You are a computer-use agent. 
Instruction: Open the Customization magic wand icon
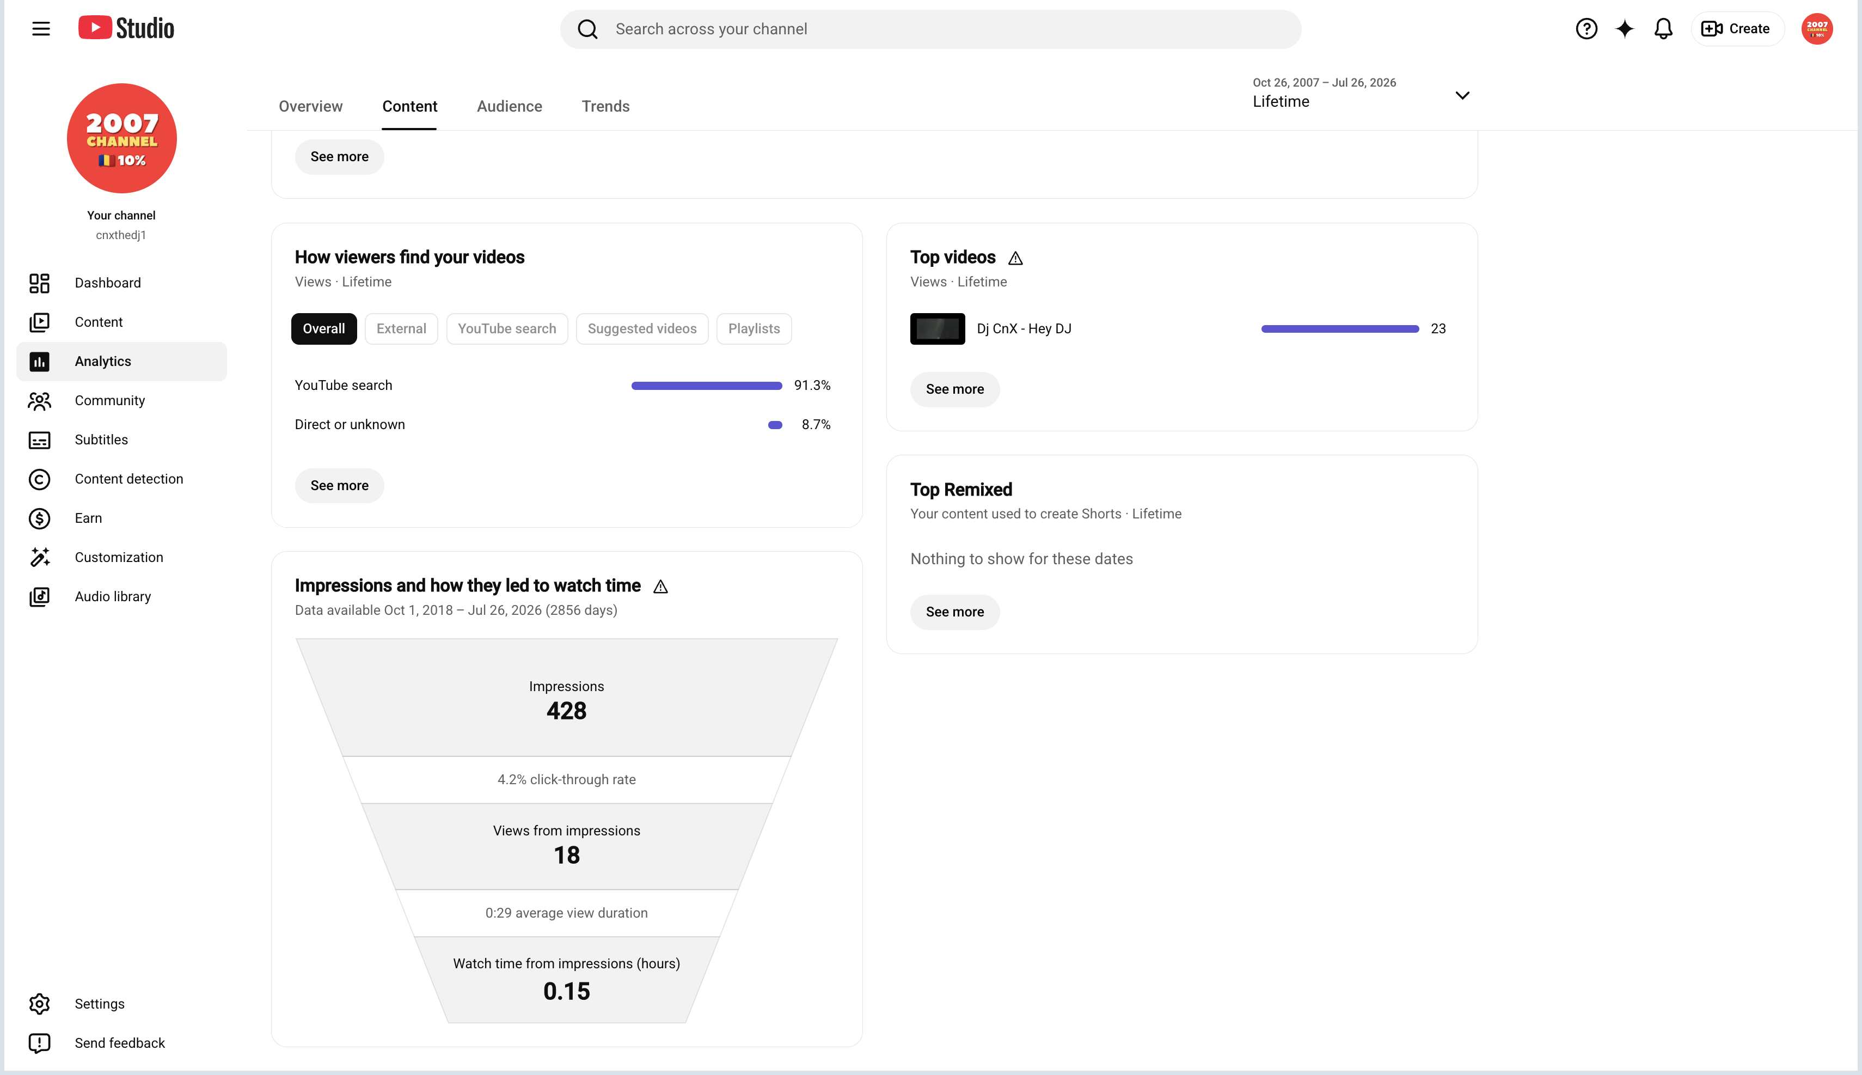pos(39,557)
